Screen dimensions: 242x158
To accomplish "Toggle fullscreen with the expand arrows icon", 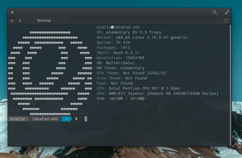I will point(227,12).
